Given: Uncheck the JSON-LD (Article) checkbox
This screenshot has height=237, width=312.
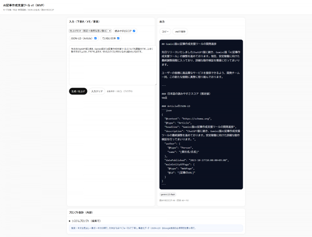Looking at the screenshot, I should point(95,38).
